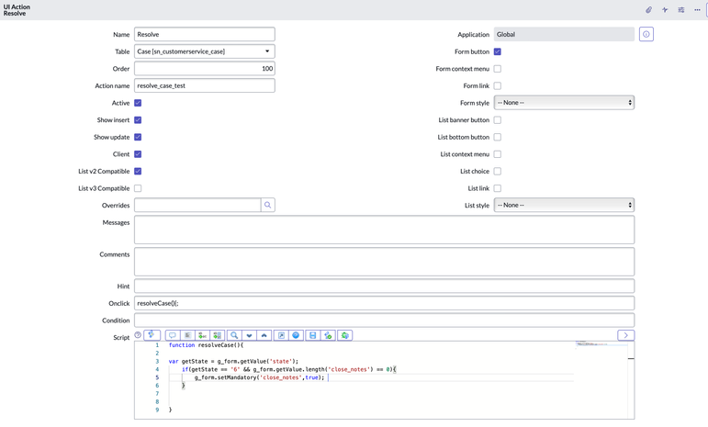Open the personalize form settings icon
This screenshot has width=708, height=427.
coord(680,9)
